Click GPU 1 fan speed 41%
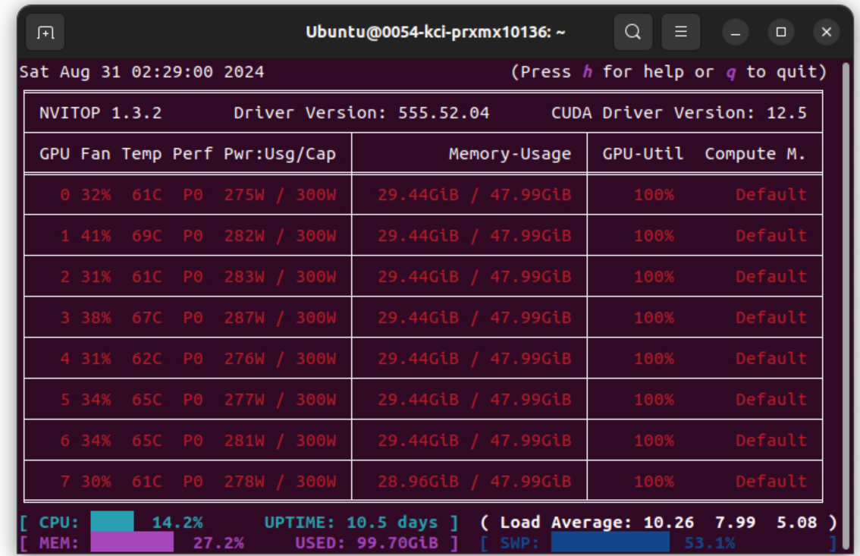The image size is (860, 556). 96,236
